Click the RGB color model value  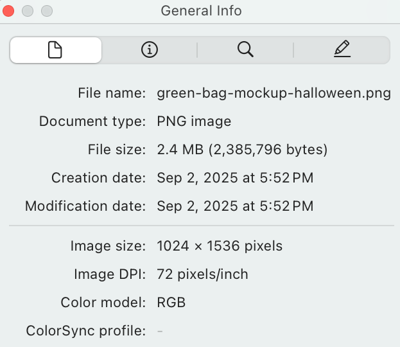(171, 303)
